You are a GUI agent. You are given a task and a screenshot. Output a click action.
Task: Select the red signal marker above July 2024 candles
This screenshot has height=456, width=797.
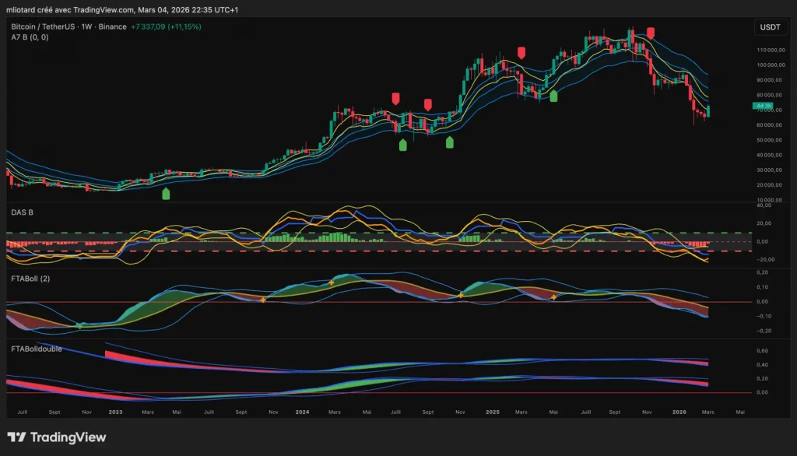point(397,99)
